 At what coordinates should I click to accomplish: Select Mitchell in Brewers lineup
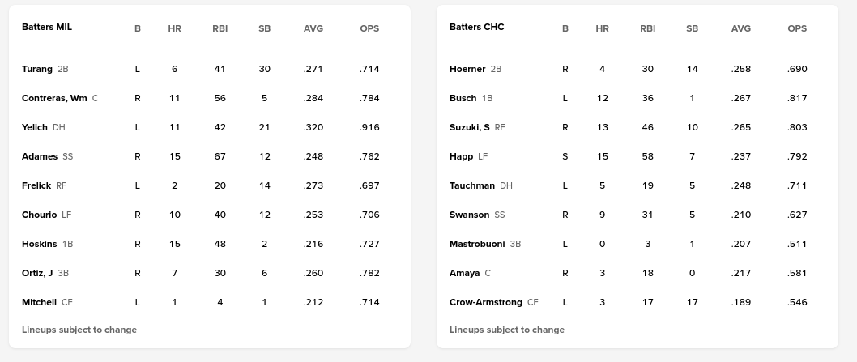[x=39, y=302]
